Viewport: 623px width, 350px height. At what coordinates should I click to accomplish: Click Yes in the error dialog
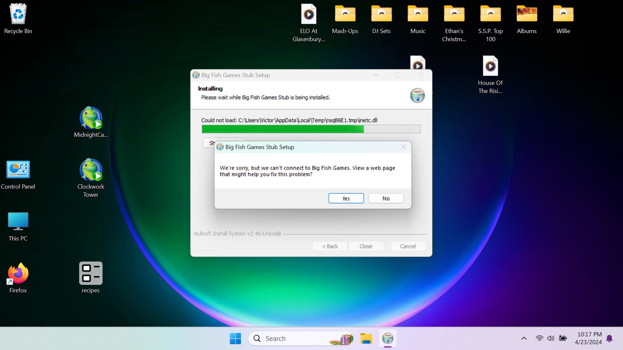pyautogui.click(x=346, y=198)
